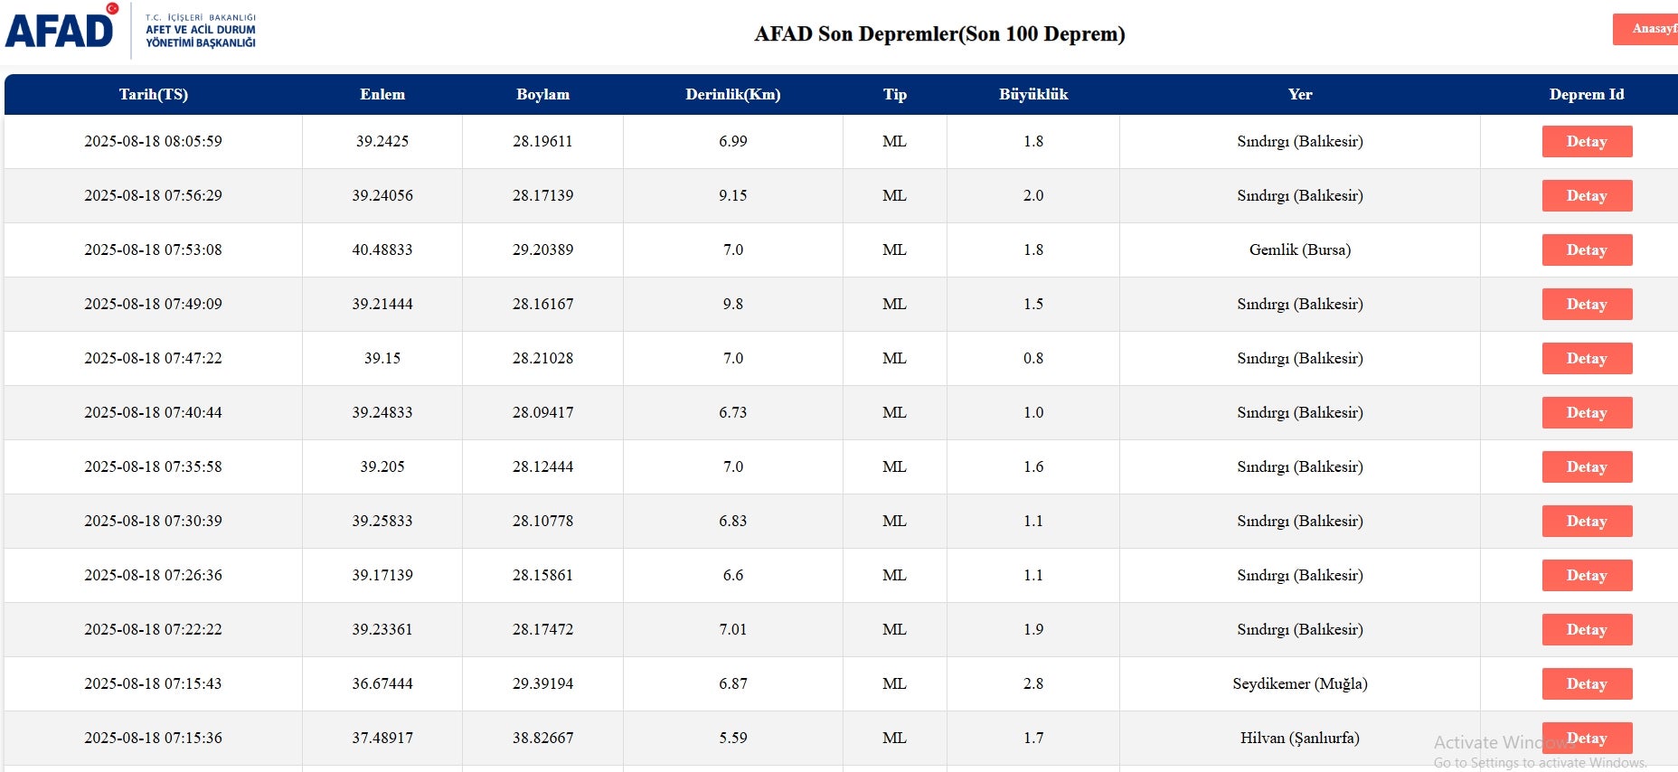Viewport: 1678px width, 772px height.
Task: Click the Seydikemer (Muğla) location cell
Action: pos(1299,683)
